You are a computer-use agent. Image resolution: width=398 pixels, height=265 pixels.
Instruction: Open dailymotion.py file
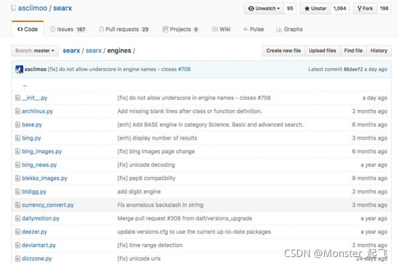(x=40, y=219)
